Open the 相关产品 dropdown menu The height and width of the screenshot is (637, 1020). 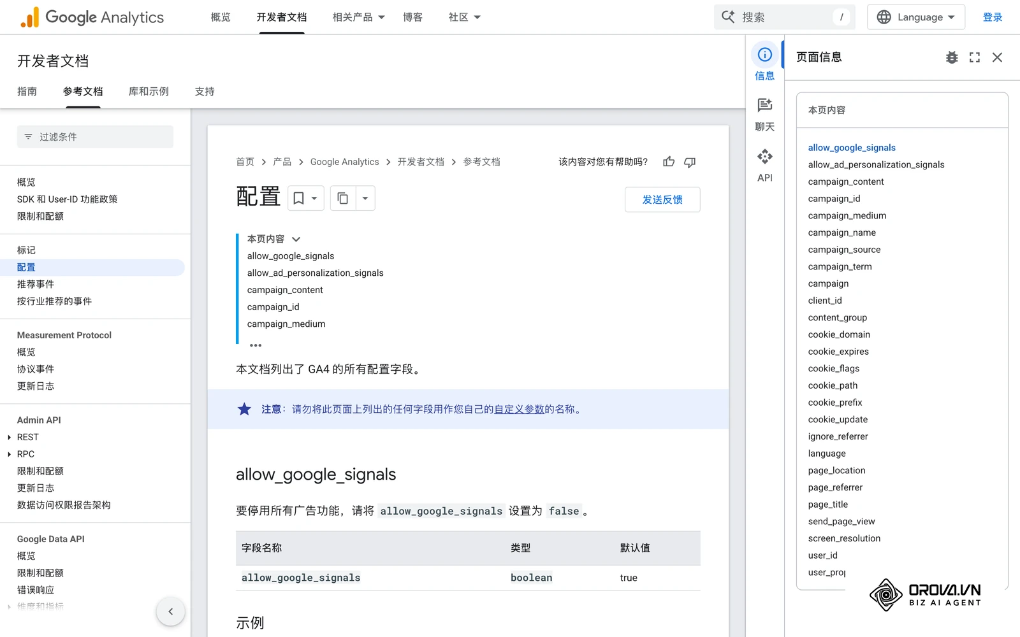coord(359,17)
